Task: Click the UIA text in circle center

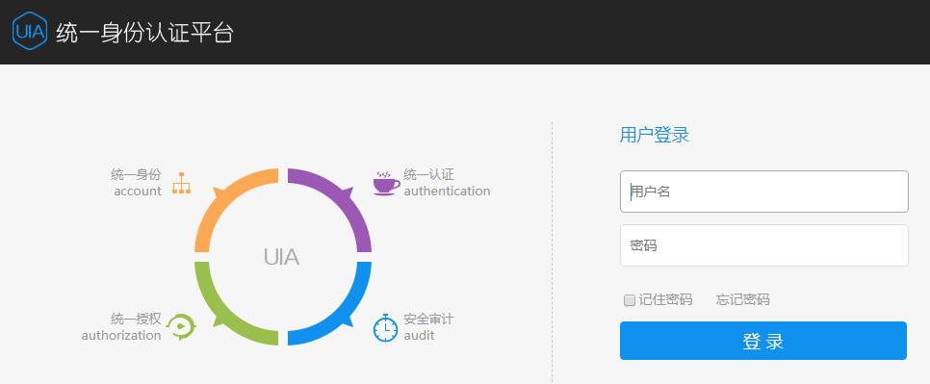Action: click(282, 257)
